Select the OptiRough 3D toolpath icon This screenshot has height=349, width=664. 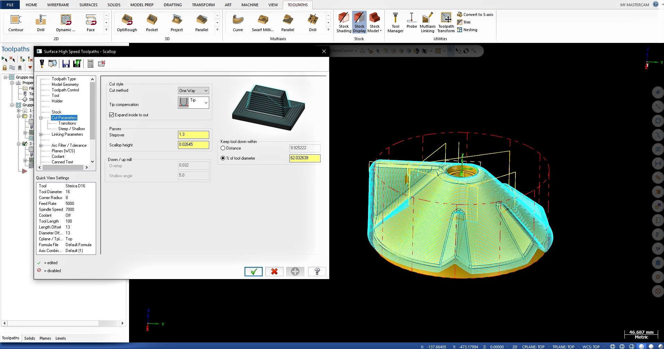click(127, 23)
